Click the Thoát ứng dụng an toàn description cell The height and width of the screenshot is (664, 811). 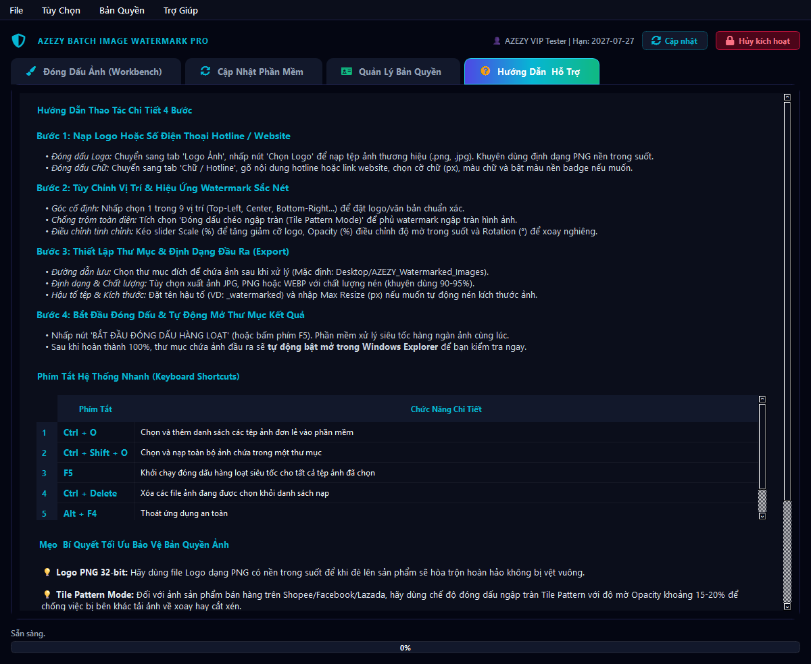click(446, 513)
